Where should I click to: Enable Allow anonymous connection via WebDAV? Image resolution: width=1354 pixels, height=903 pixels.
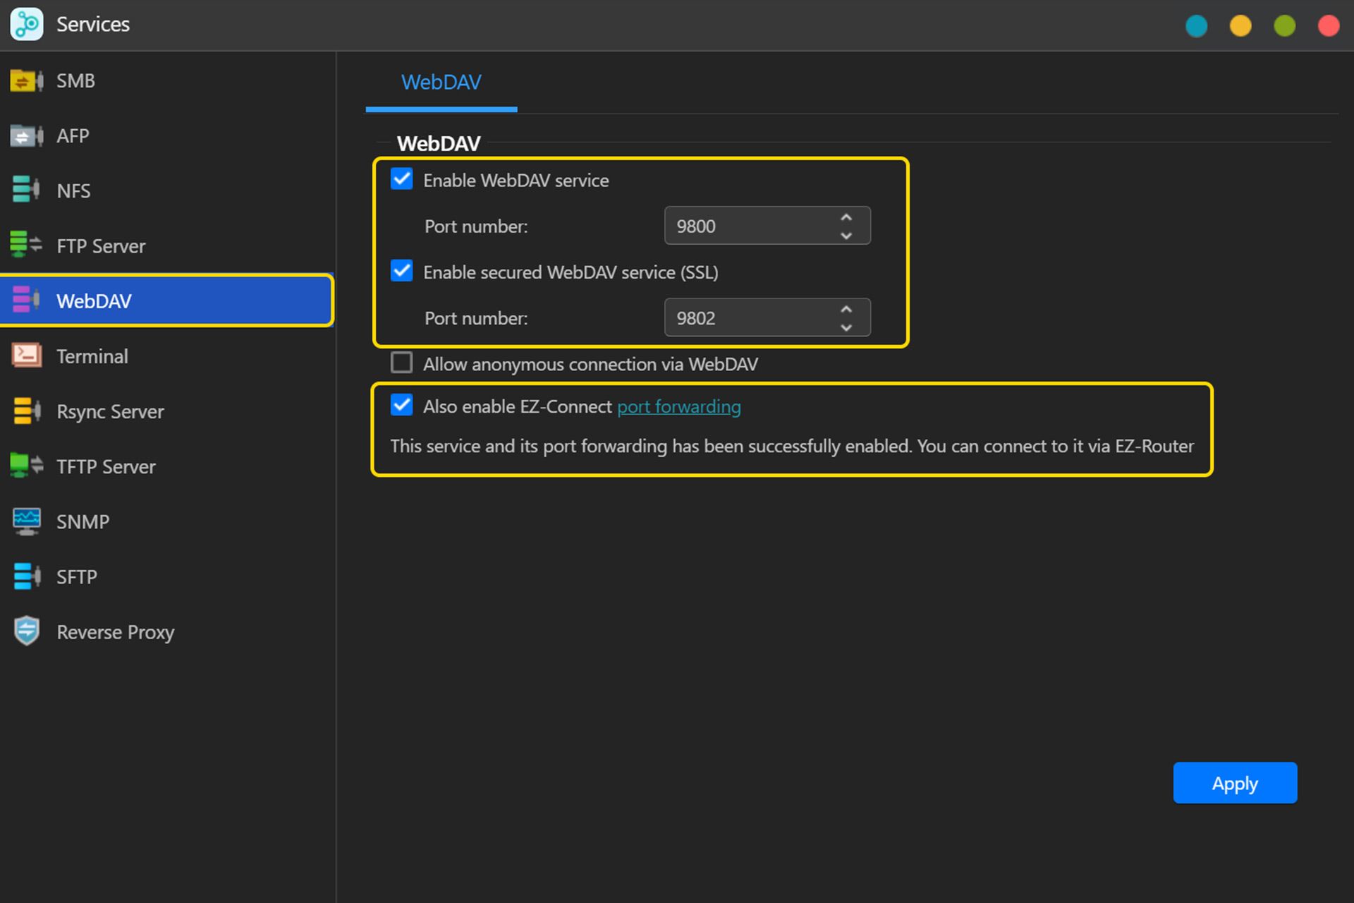401,363
